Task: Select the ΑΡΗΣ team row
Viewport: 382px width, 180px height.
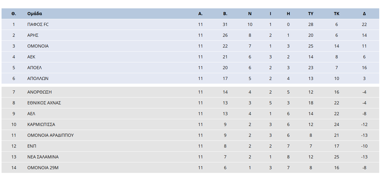Action: click(x=190, y=35)
